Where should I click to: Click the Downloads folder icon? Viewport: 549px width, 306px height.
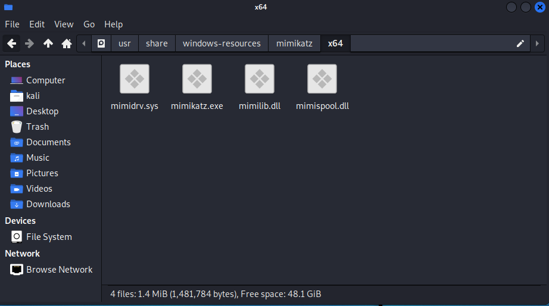click(17, 204)
